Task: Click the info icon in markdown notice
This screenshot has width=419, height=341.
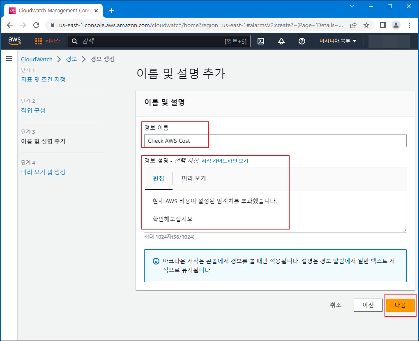Action: (x=156, y=261)
